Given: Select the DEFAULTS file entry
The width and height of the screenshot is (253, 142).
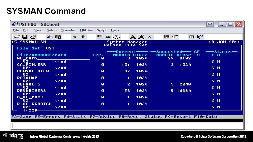Looking at the screenshot, I should point(28,84).
